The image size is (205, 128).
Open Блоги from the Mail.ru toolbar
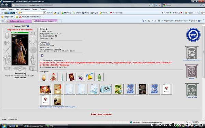(x=77, y=13)
